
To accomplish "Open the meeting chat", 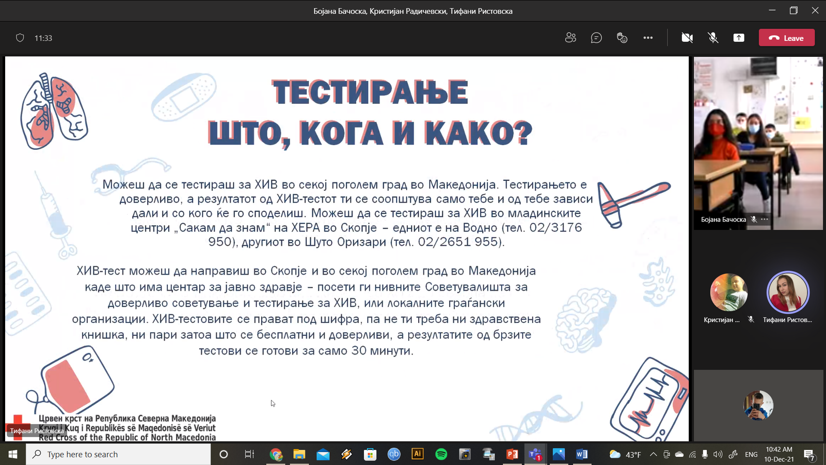I will (596, 38).
